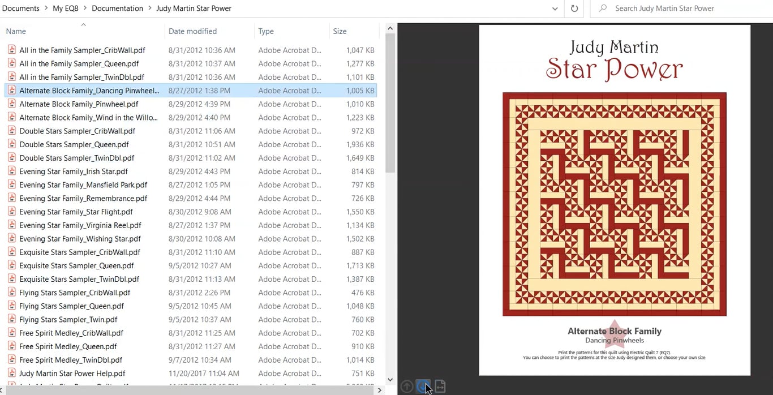
Task: Click PDF icon of Evening Star Family_Wishing Star
Action: point(12,239)
